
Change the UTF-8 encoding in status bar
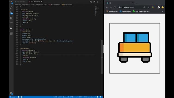tap(72, 97)
